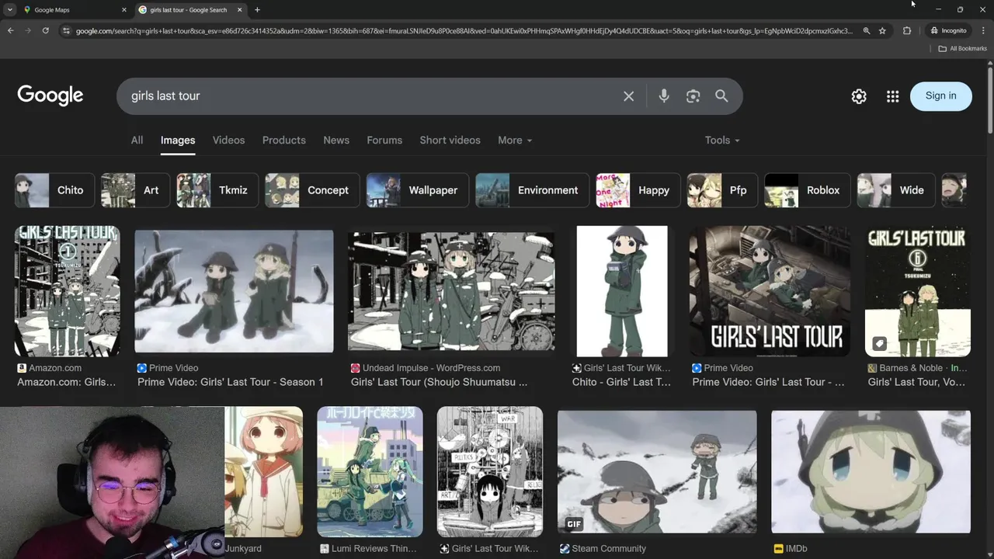Open browser extensions puzzle icon

click(x=907, y=31)
